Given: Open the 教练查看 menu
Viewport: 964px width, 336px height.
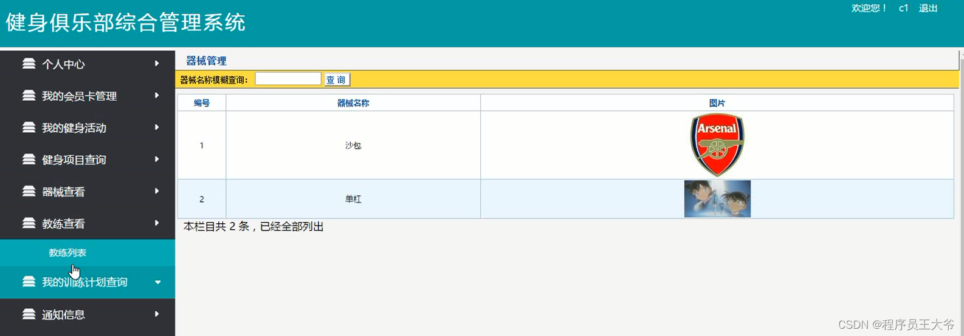Looking at the screenshot, I should [x=88, y=224].
